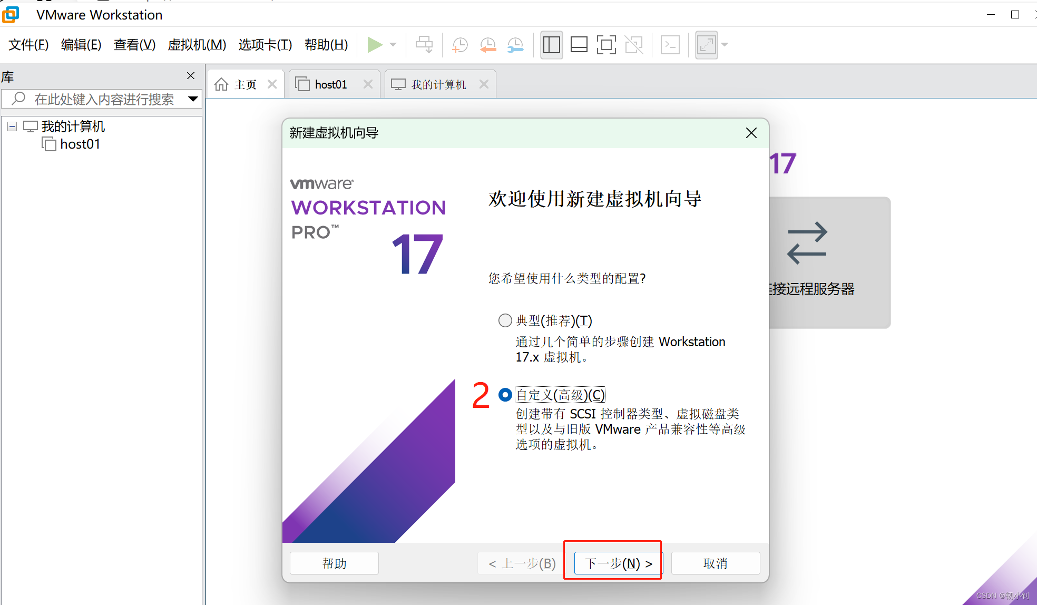Click the take snapshot clock icon
1037x605 pixels.
tap(460, 45)
